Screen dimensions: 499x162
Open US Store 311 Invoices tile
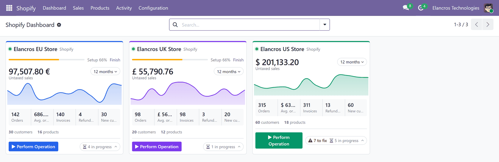coord(311,108)
